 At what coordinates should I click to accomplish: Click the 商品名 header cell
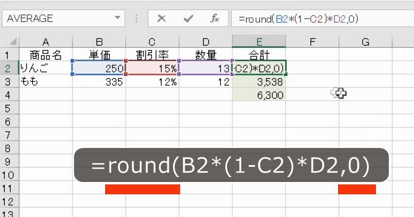[x=46, y=55]
